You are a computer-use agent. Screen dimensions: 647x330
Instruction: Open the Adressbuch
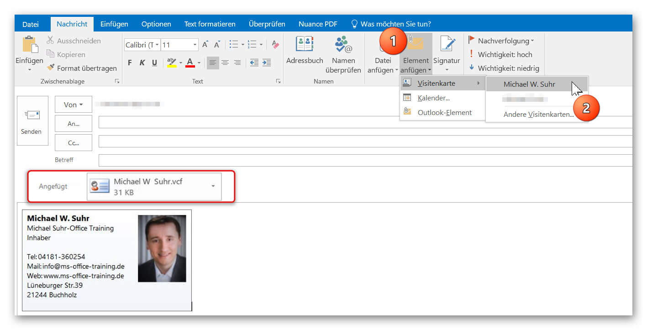305,50
